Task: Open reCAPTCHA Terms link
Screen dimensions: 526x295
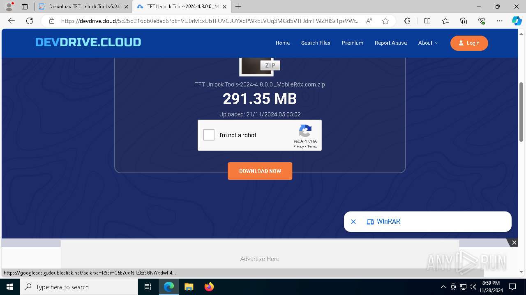Action: 312,146
